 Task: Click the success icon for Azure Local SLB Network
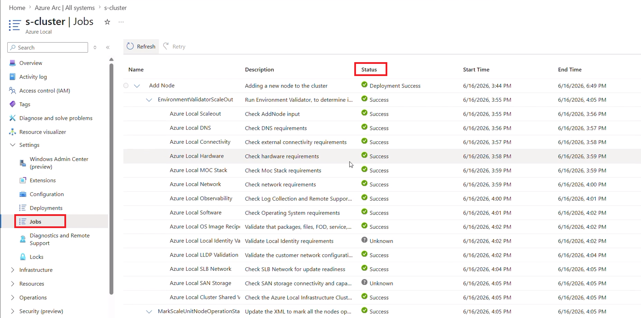[364, 268]
